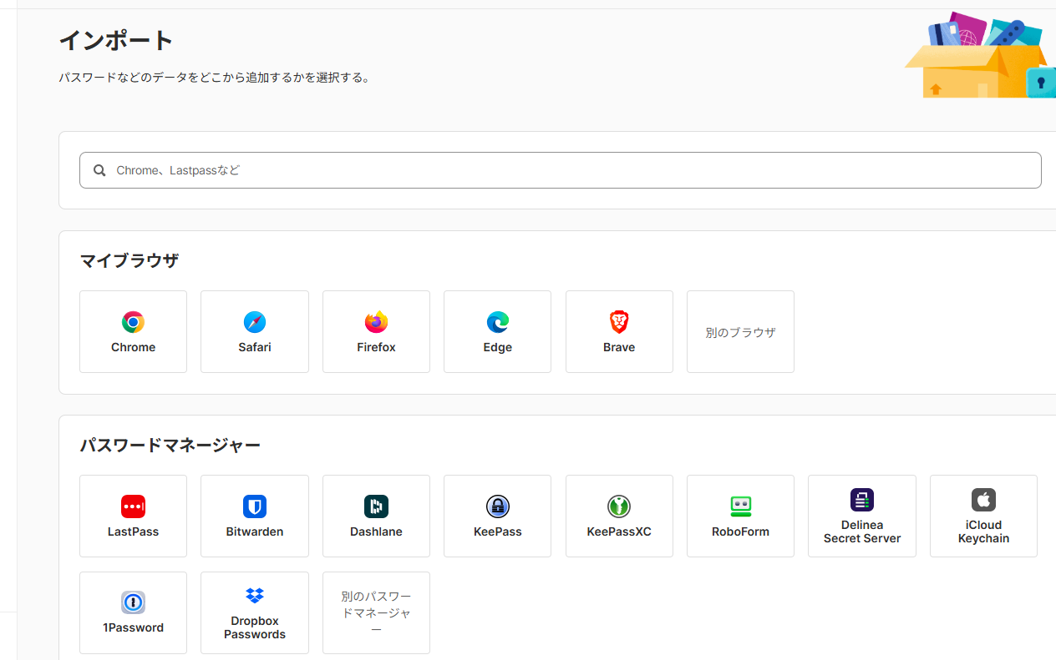Click the iCloud Keychain label text
The image size is (1056, 660).
pyautogui.click(x=983, y=532)
